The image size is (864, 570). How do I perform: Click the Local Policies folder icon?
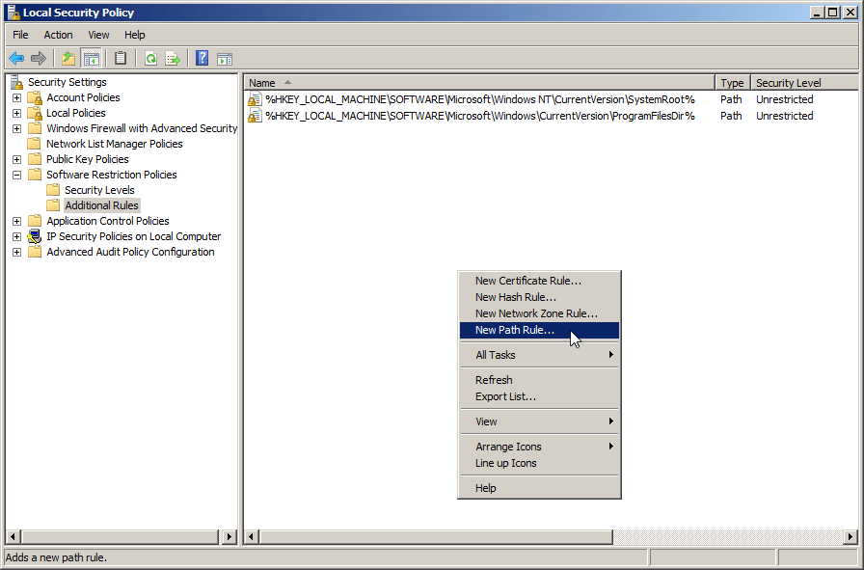tap(35, 113)
